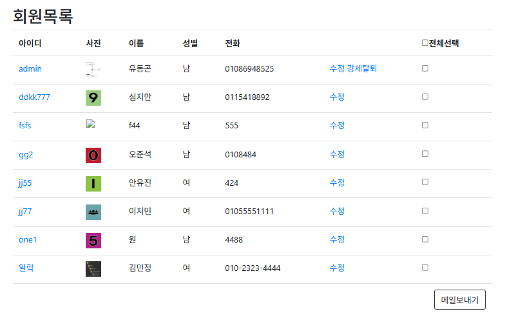Click 수정 link for gg2

pos(337,154)
